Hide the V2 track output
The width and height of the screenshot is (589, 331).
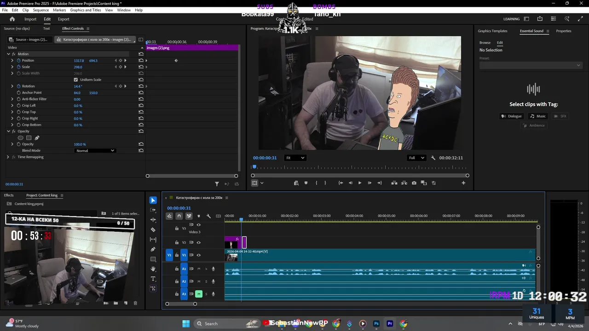[x=199, y=242]
